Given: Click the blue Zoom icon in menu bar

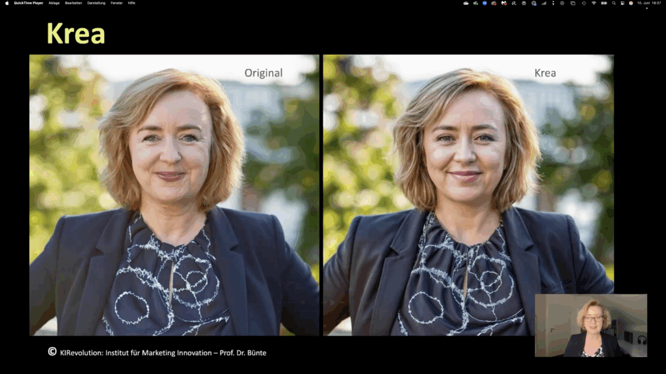Looking at the screenshot, I should coord(485,3).
